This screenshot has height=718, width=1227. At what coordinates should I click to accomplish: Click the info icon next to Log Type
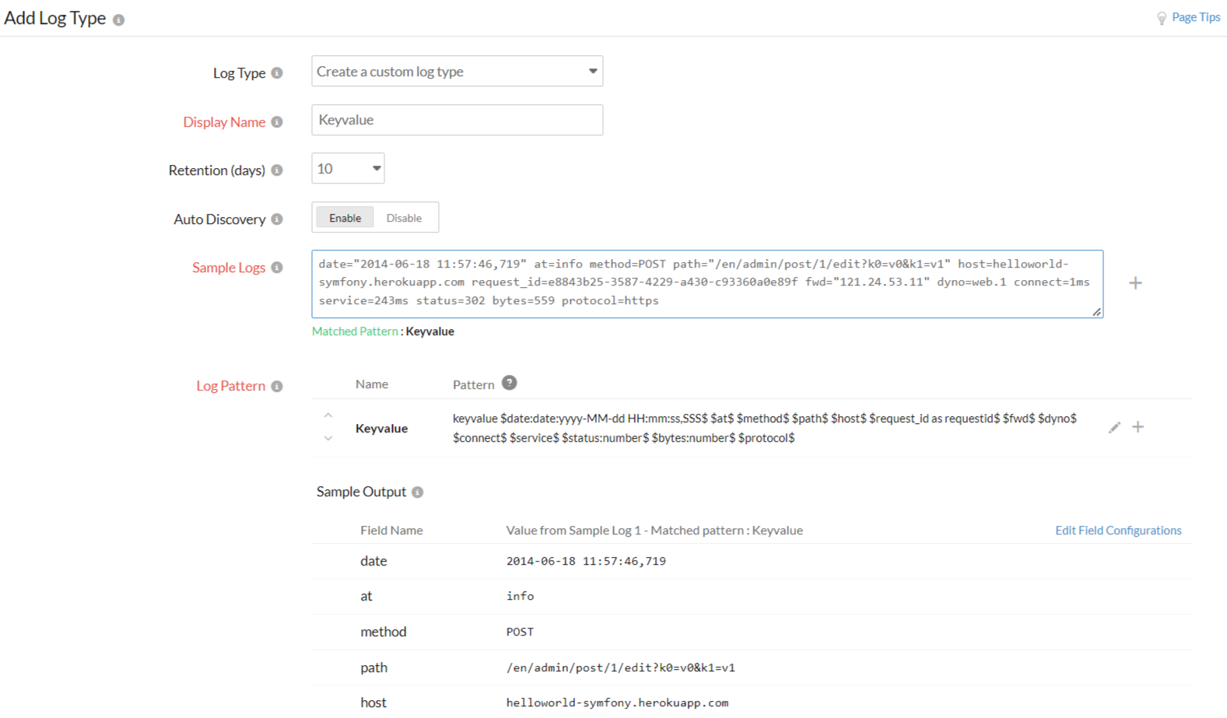277,73
